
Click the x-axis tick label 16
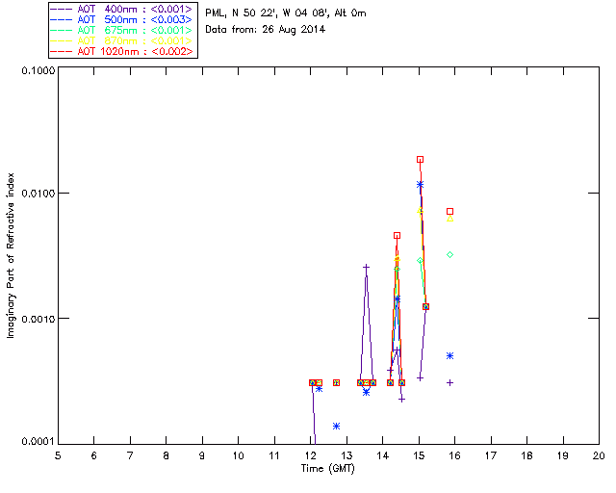click(454, 455)
